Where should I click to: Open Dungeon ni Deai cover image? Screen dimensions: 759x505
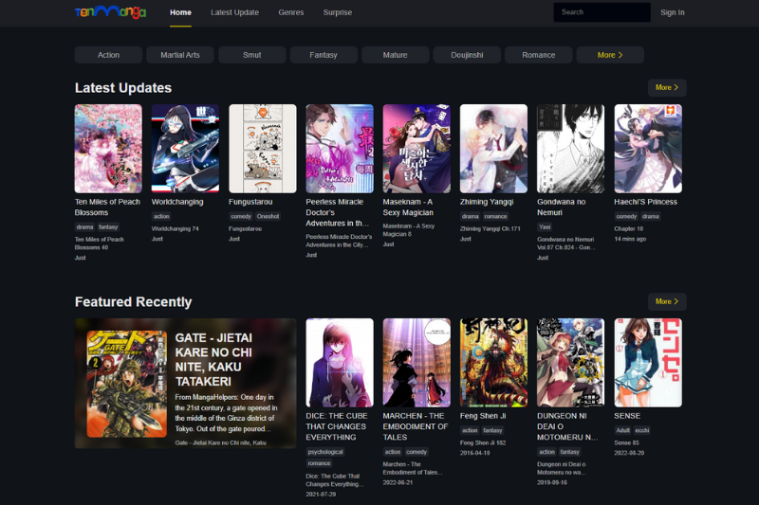[x=571, y=363]
